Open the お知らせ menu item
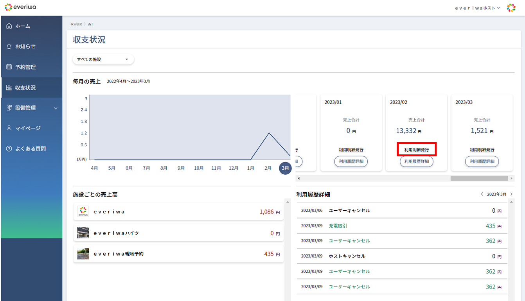Image resolution: width=525 pixels, height=301 pixels. coord(31,47)
